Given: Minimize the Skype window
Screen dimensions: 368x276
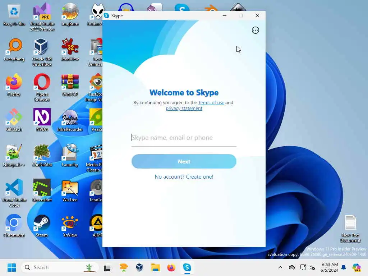Looking at the screenshot, I should 225,15.
